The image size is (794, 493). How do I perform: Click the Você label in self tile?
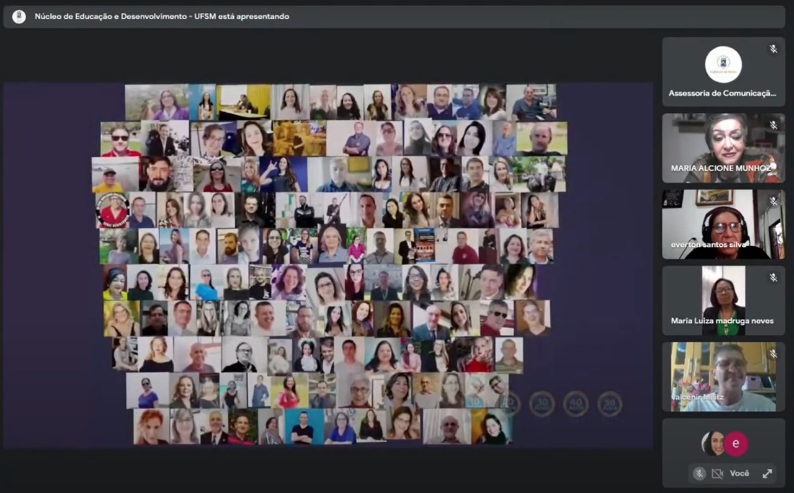pyautogui.click(x=739, y=473)
